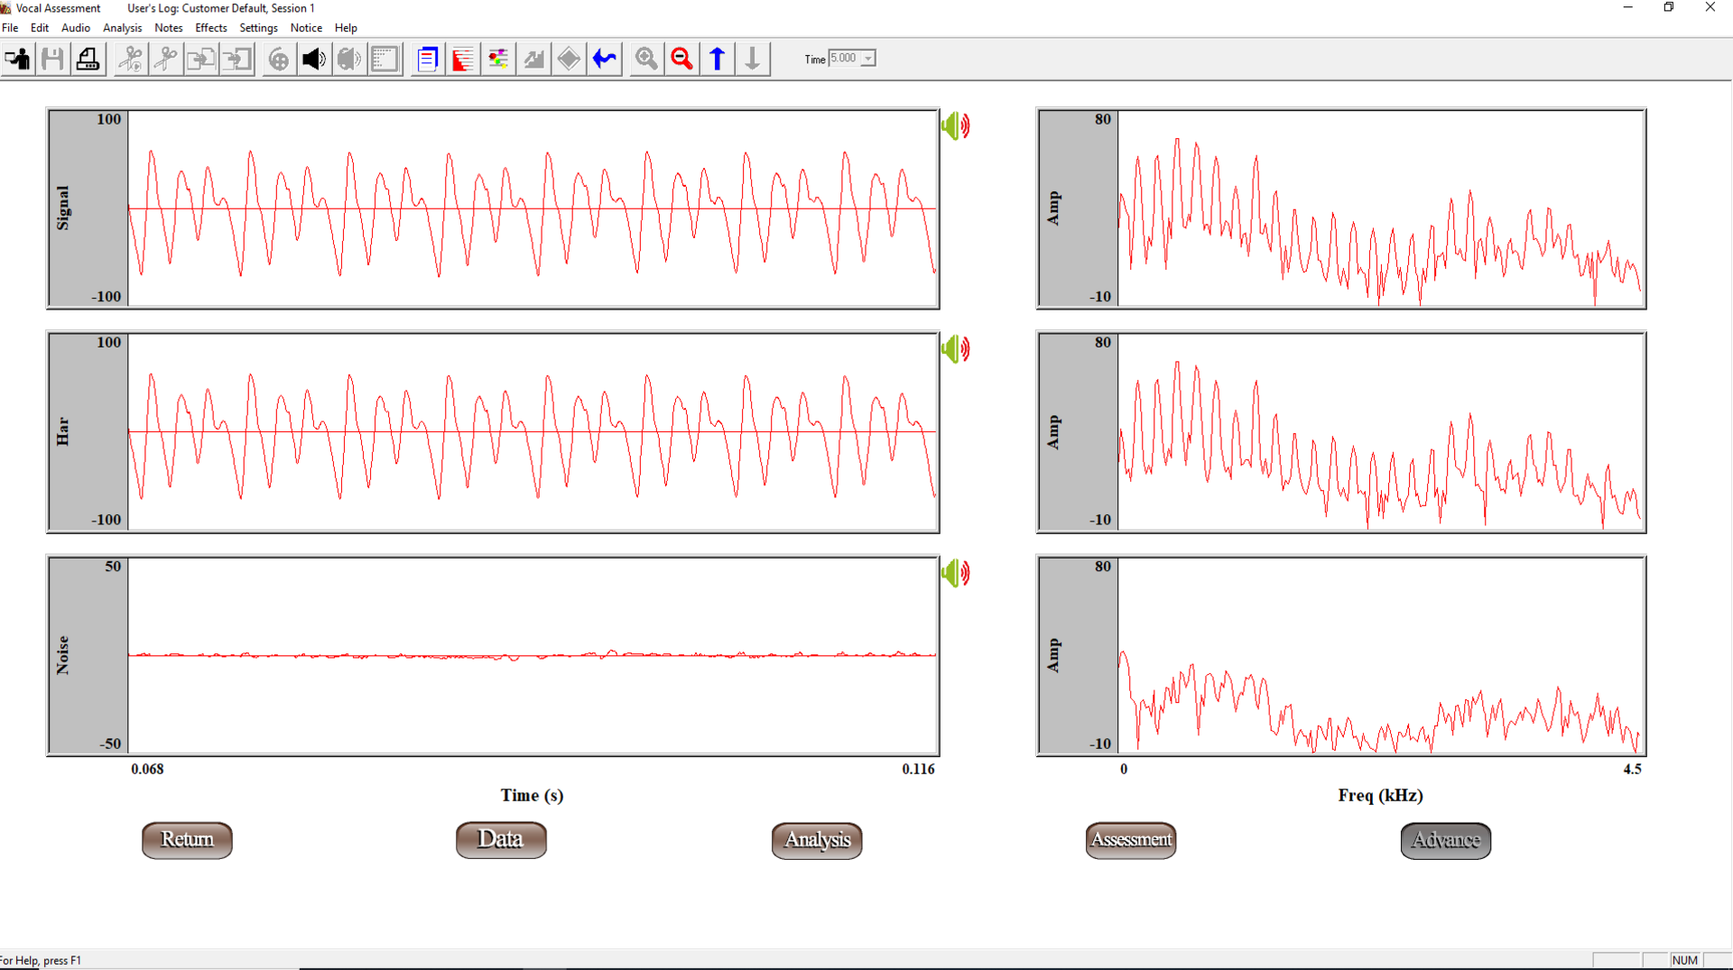
Task: Click the 0.068 start time value
Action: click(147, 769)
